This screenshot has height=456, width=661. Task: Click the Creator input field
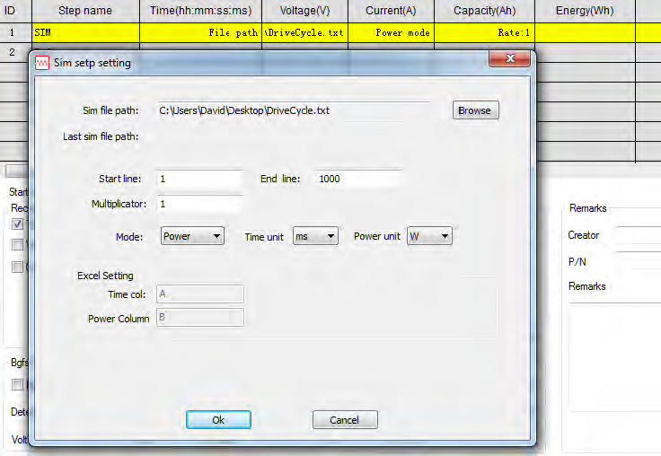(x=638, y=235)
